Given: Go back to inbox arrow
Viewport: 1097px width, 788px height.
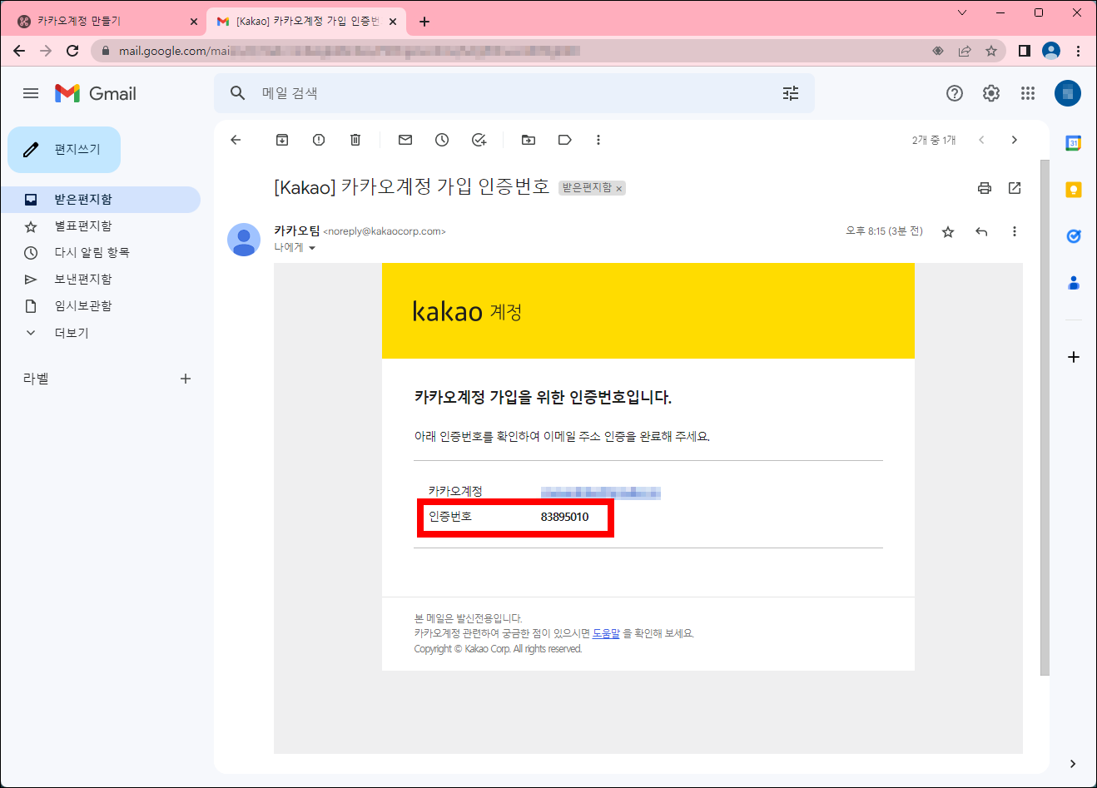Looking at the screenshot, I should point(236,140).
